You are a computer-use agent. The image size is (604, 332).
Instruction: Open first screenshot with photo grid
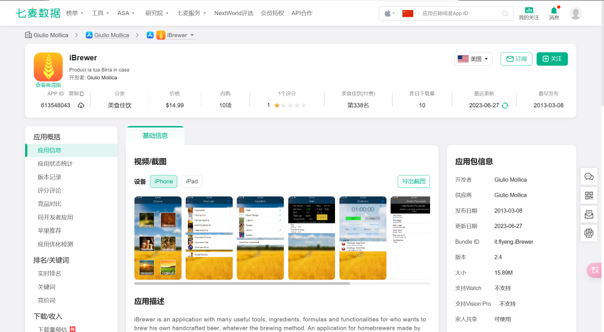pos(158,238)
